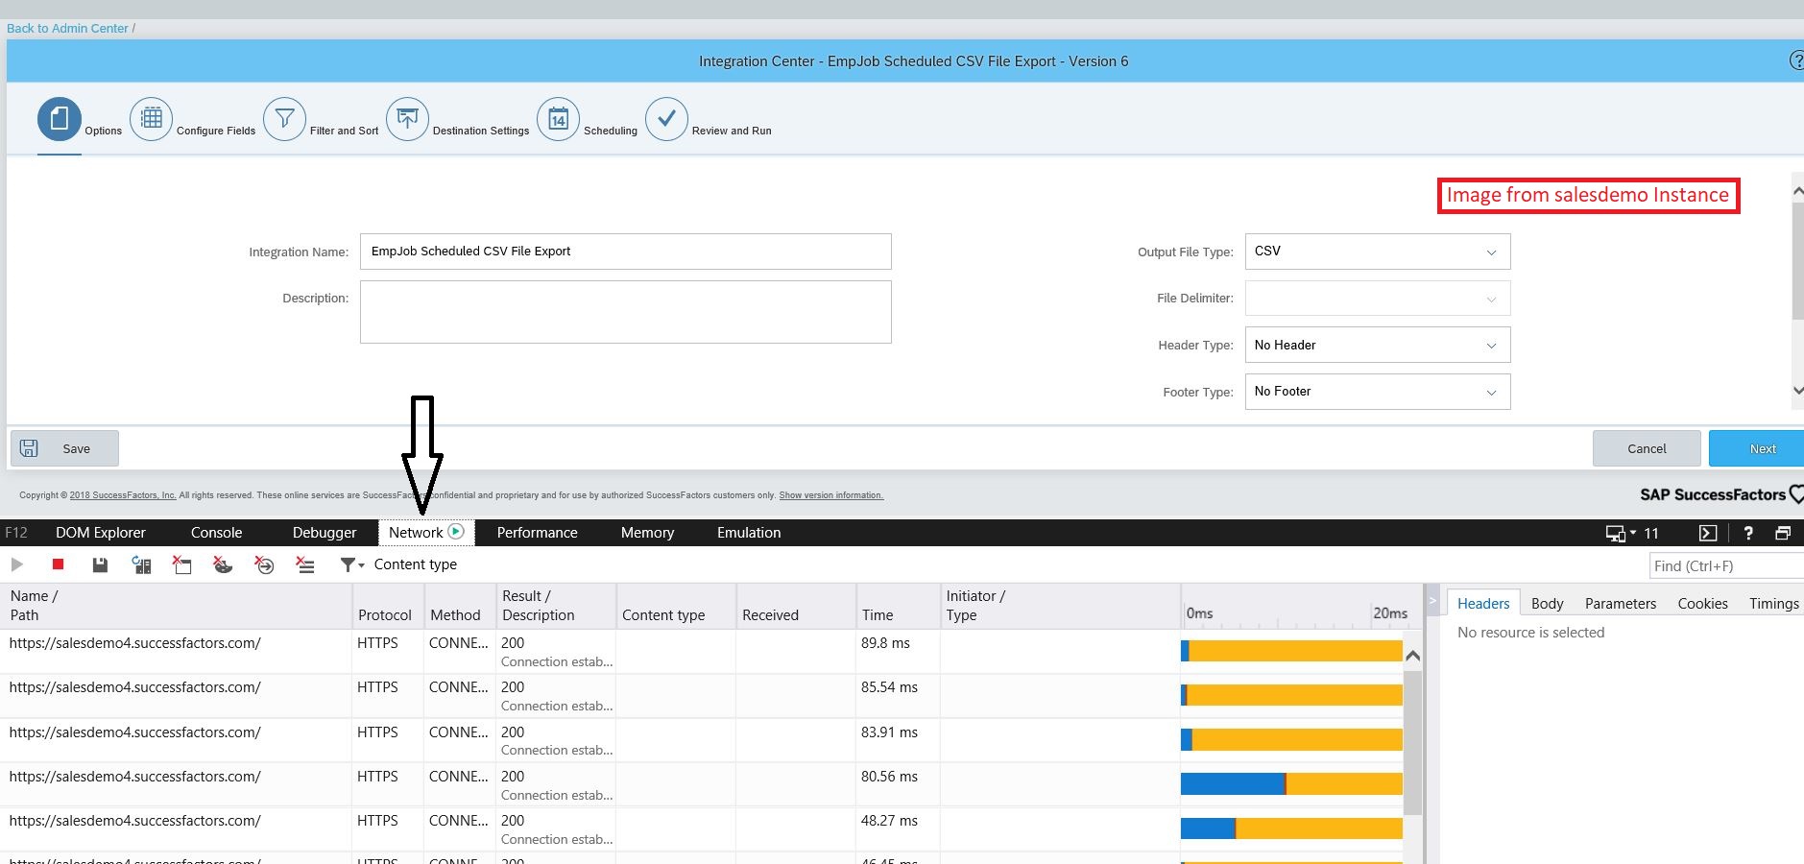
Task: Open the Emulation tab
Action: coord(749,533)
